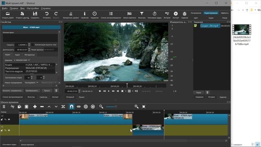261x147 pixels.
Task: Toggle the completed job checkbox in Jobs
Action: pyautogui.click(x=195, y=26)
